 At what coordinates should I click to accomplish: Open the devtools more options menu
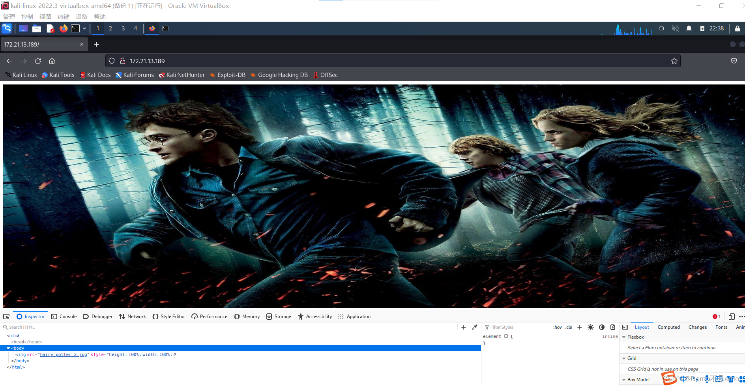tap(741, 317)
